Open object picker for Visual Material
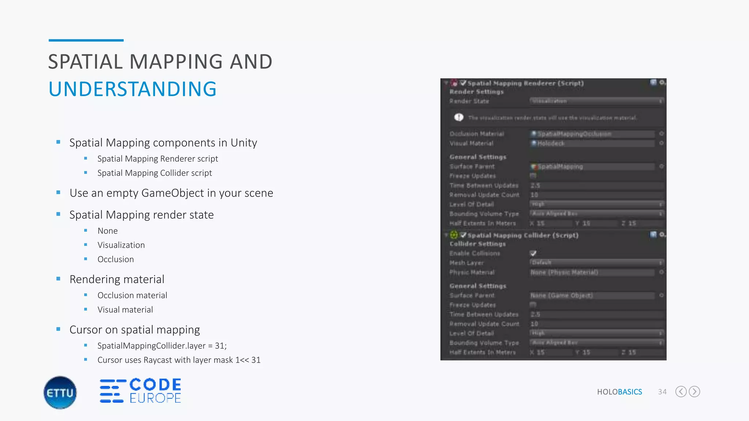Image resolution: width=749 pixels, height=421 pixels. (x=661, y=143)
